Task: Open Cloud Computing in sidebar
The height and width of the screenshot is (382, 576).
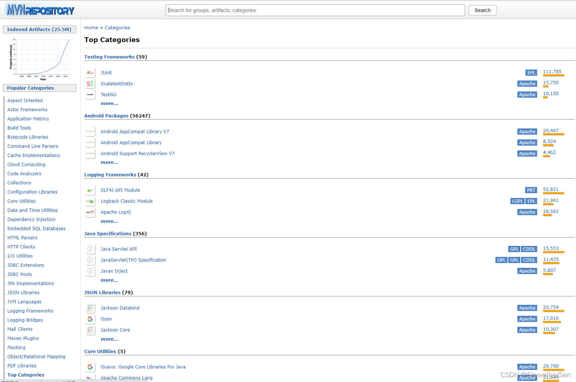Action: pyautogui.click(x=26, y=165)
